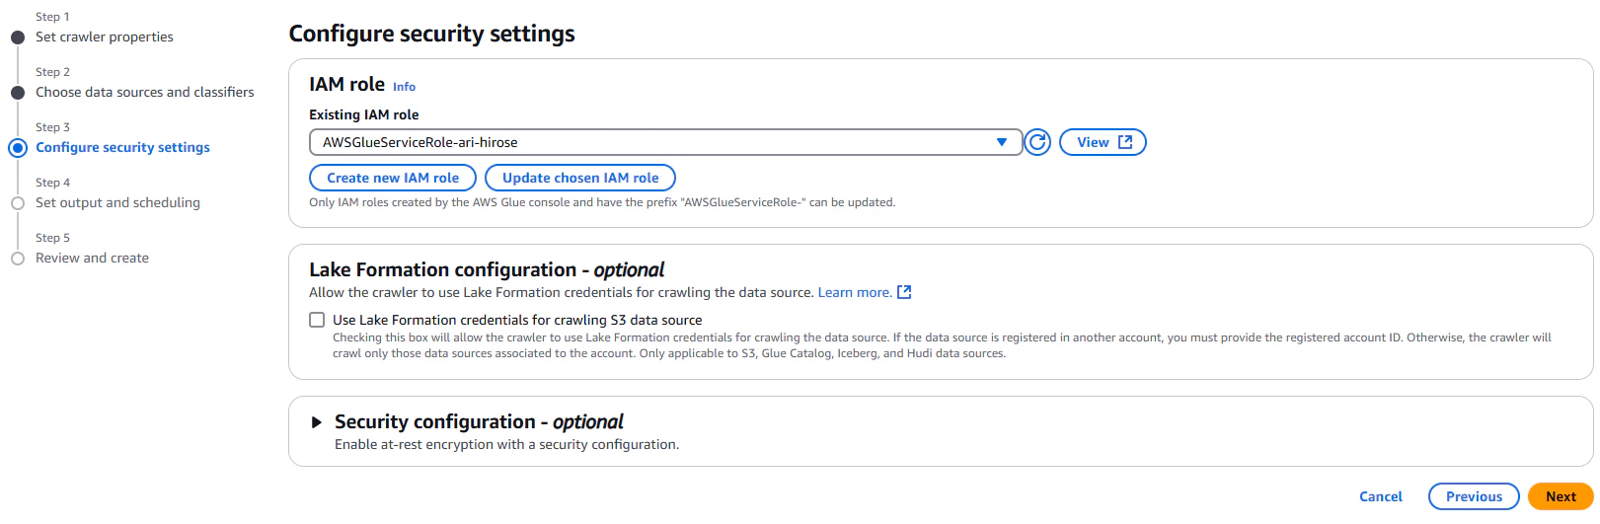Open Set crawler properties step
The height and width of the screenshot is (524, 1600).
point(105,37)
